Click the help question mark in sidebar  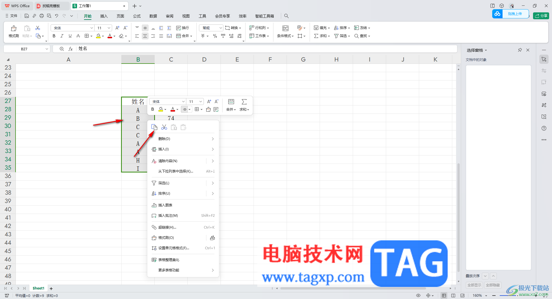click(544, 128)
